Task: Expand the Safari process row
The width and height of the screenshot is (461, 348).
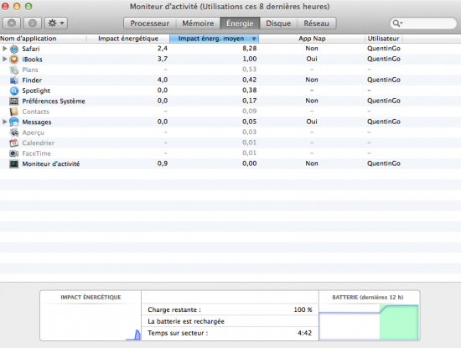Action: [x=5, y=49]
